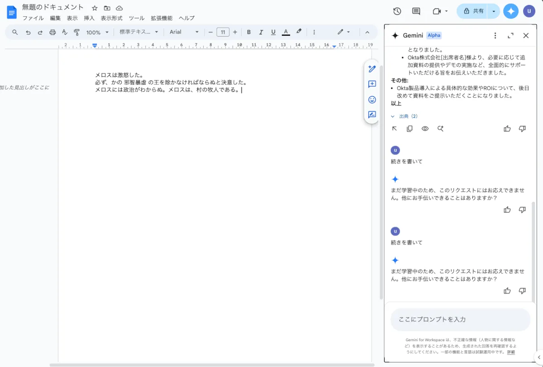
Task: Undo the last edit
Action: coord(28,32)
